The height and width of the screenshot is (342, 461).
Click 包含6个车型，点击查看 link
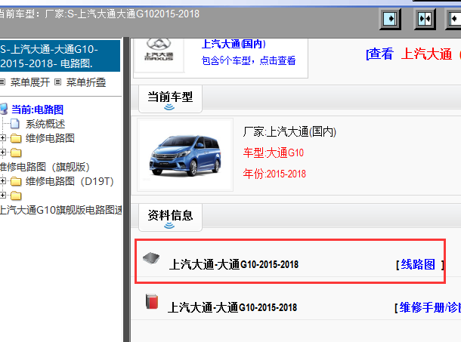tap(249, 60)
